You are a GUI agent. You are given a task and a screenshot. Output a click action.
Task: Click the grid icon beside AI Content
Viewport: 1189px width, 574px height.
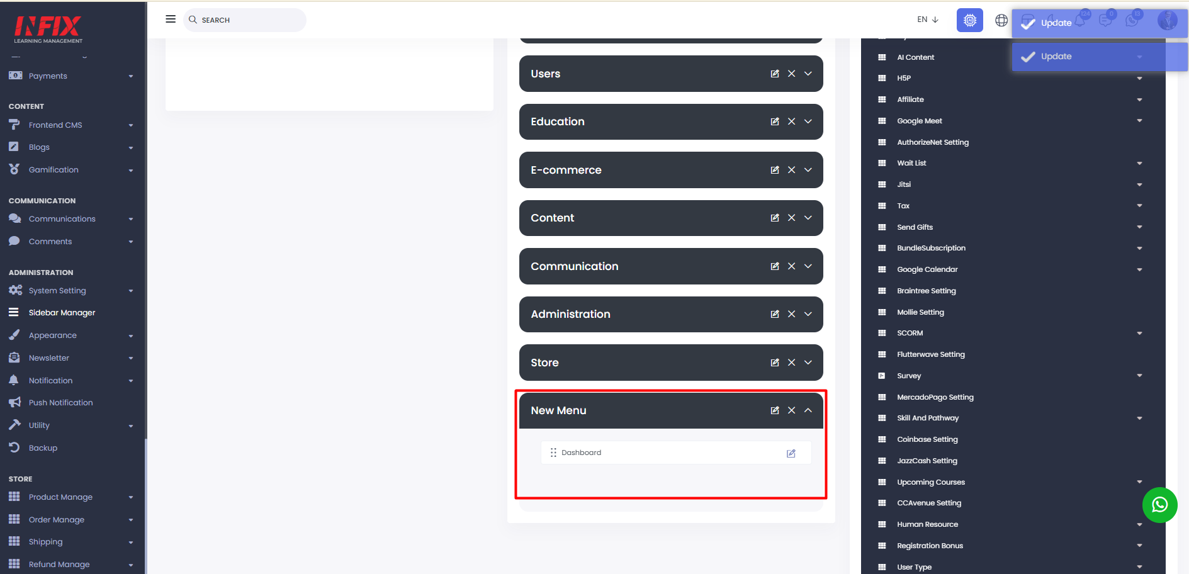coord(882,57)
